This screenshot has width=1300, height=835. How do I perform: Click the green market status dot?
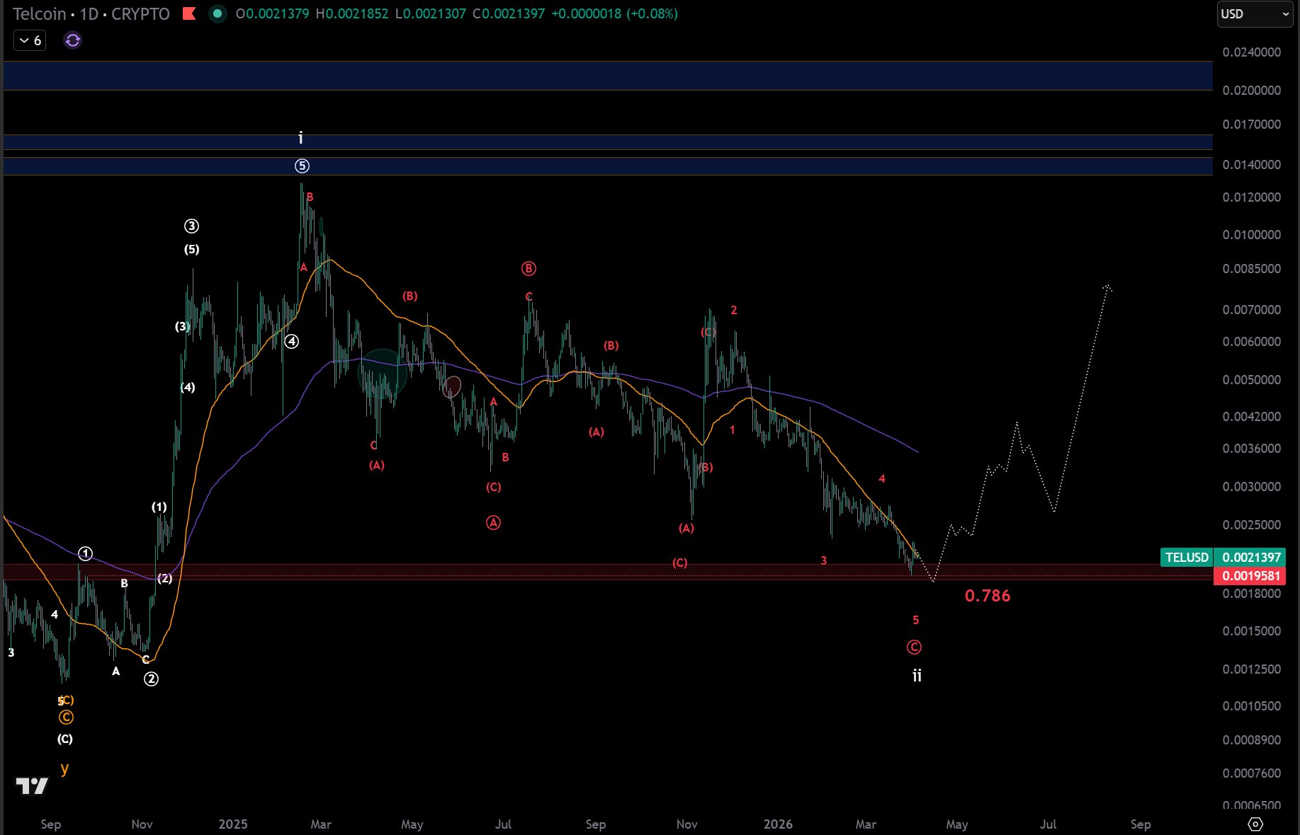(217, 13)
